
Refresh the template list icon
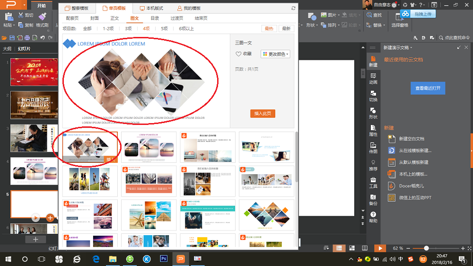pos(293,8)
